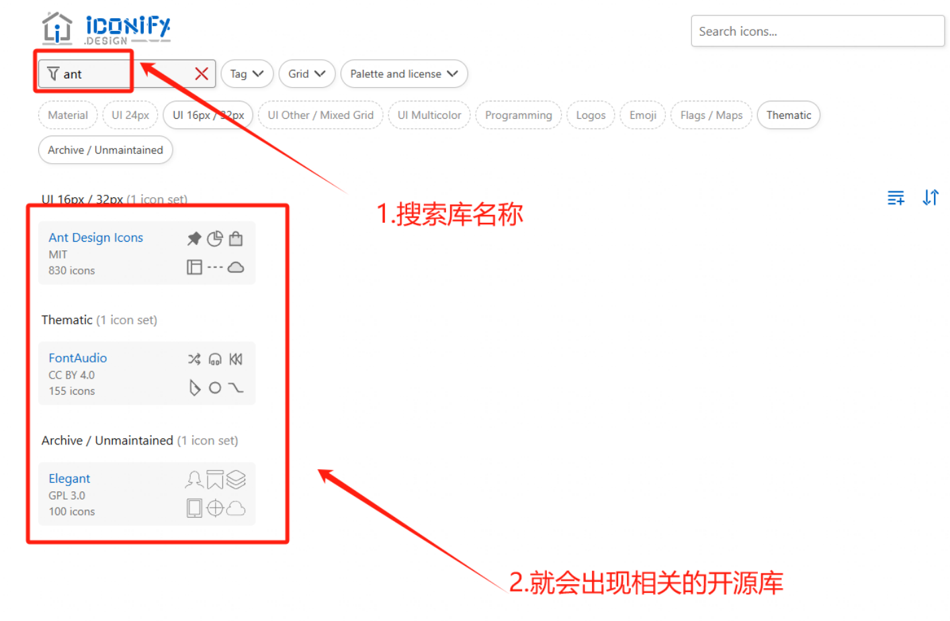Click the skip-back icon in FontAudio
Image resolution: width=950 pixels, height=621 pixels.
tap(236, 359)
